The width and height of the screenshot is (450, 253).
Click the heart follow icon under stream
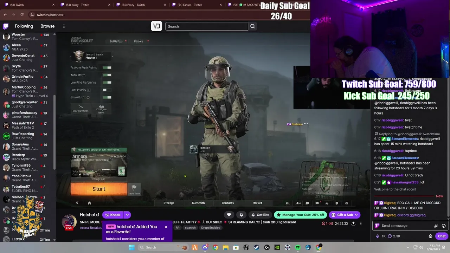[229, 215]
